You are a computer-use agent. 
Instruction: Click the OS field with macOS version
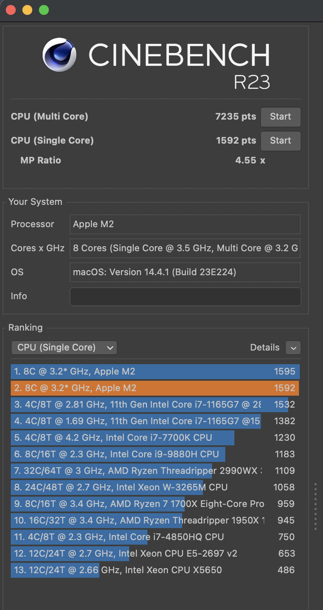click(185, 272)
